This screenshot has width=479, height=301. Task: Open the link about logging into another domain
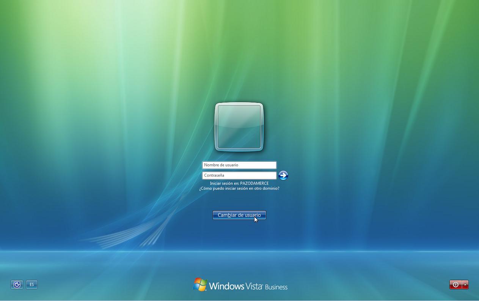tap(239, 188)
